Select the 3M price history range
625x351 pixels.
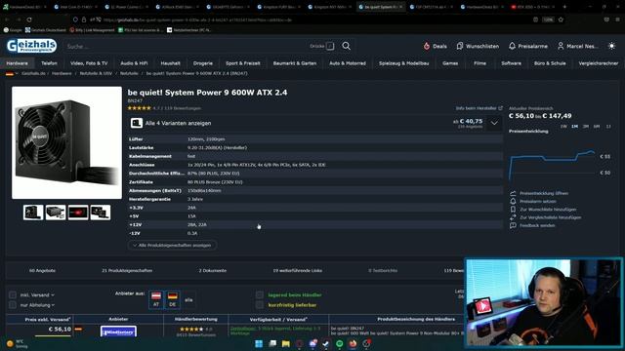[x=586, y=127]
